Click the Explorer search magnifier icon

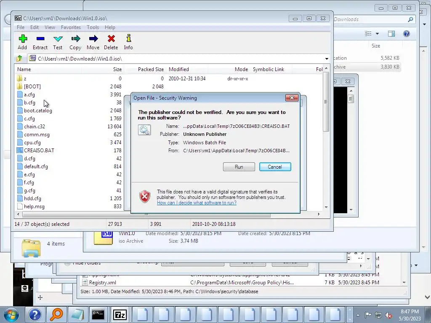[x=410, y=19]
